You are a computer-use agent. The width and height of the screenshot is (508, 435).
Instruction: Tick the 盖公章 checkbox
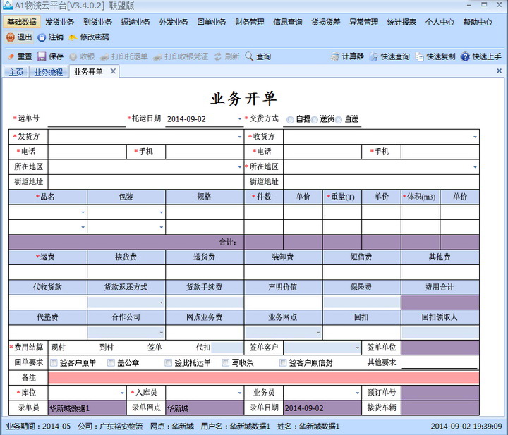tap(111, 363)
